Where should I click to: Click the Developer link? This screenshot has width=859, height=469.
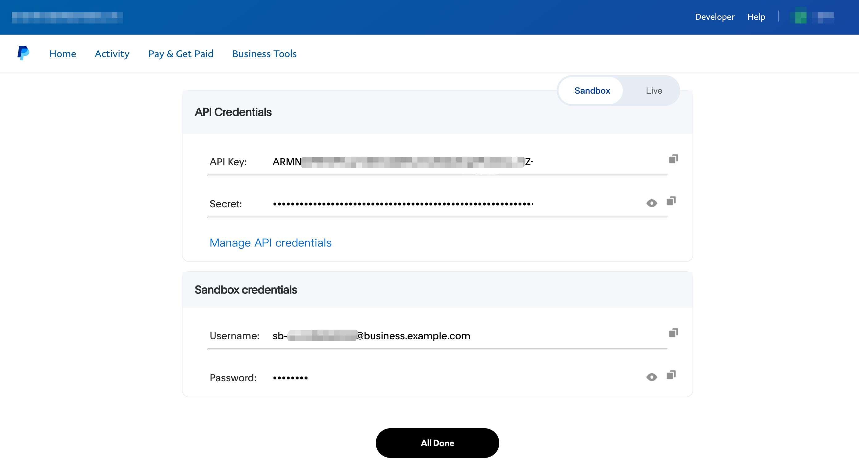(714, 17)
